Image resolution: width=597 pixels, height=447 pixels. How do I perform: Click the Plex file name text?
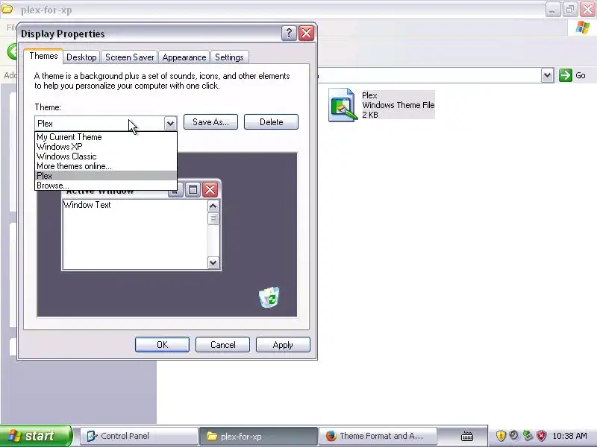[x=369, y=95]
